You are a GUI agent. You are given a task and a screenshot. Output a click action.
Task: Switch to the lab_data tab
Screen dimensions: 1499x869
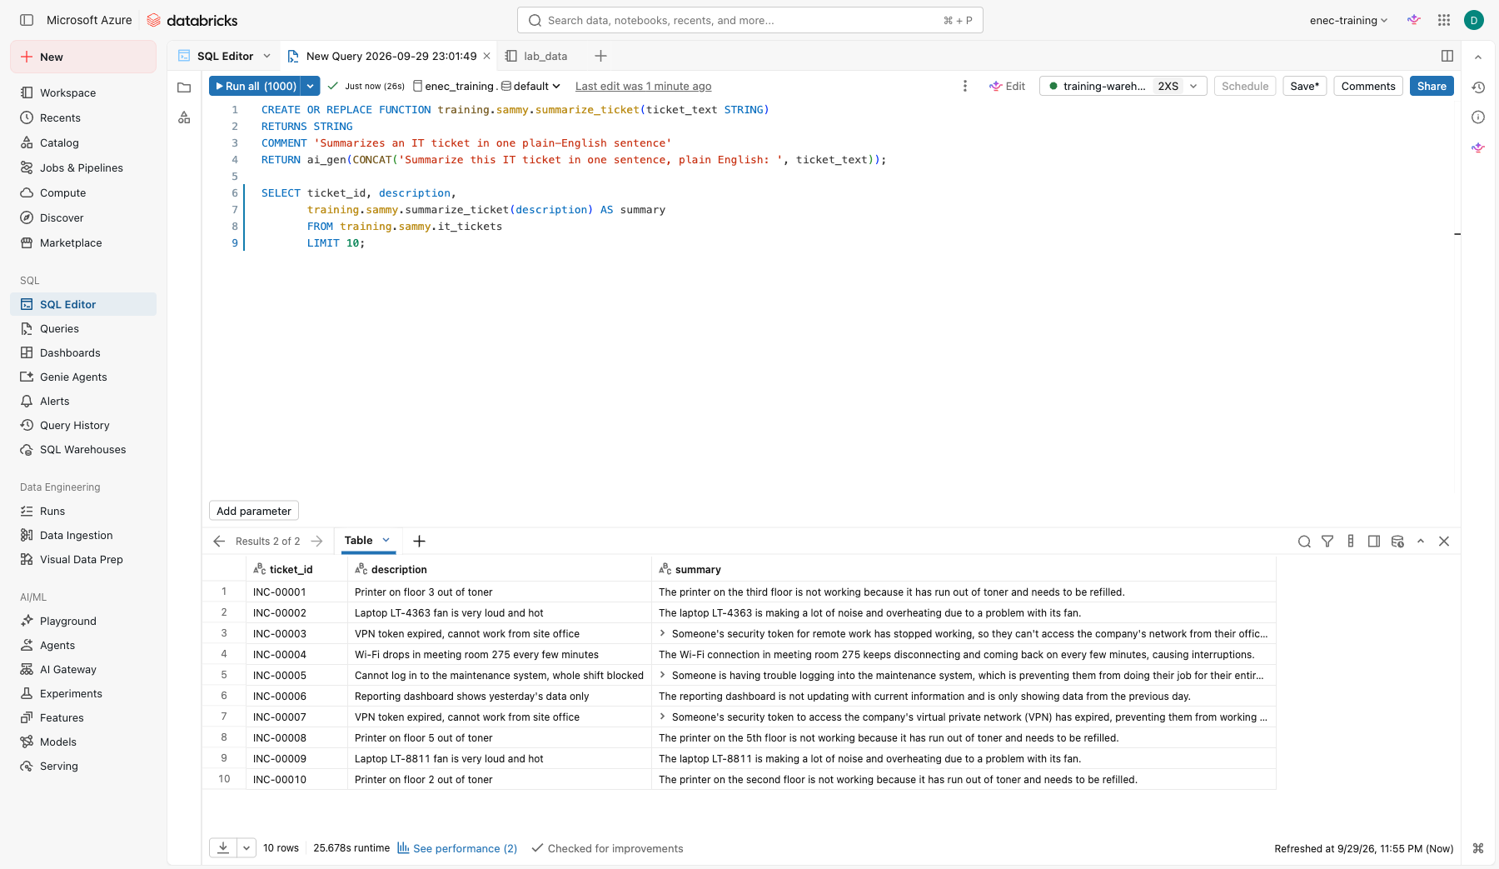[x=537, y=56]
